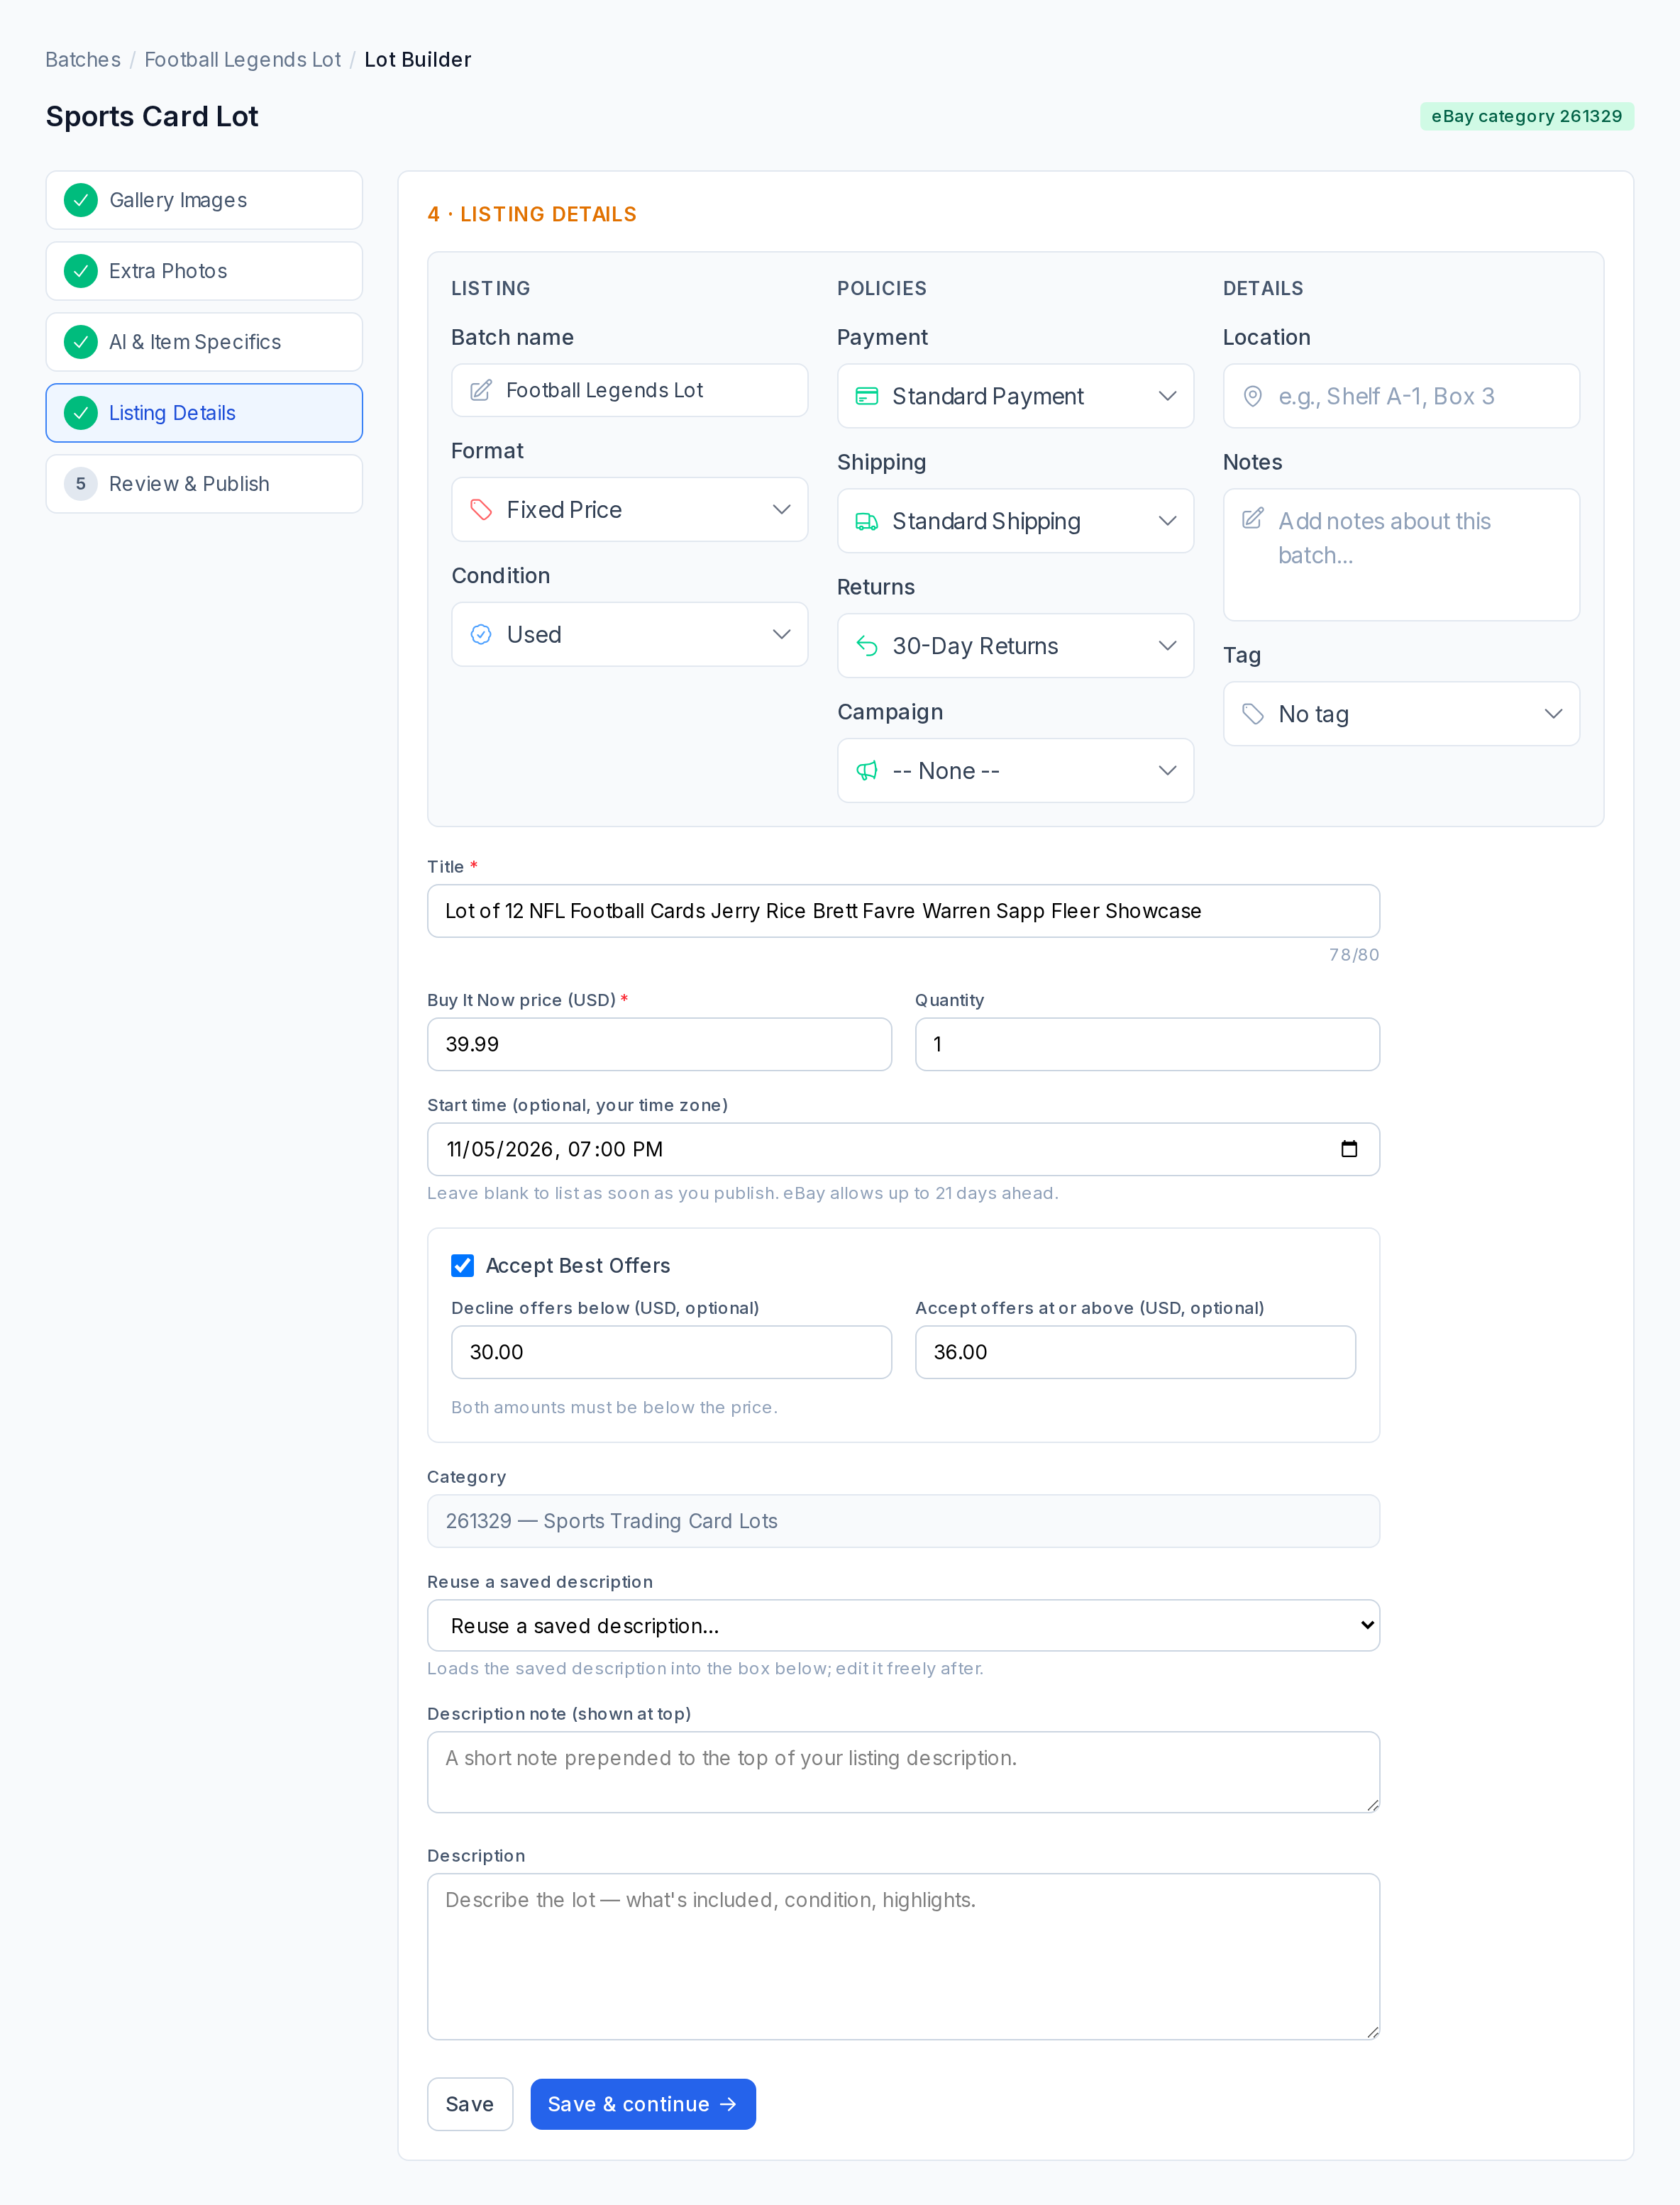Click the credit card icon in Payment

coord(867,396)
